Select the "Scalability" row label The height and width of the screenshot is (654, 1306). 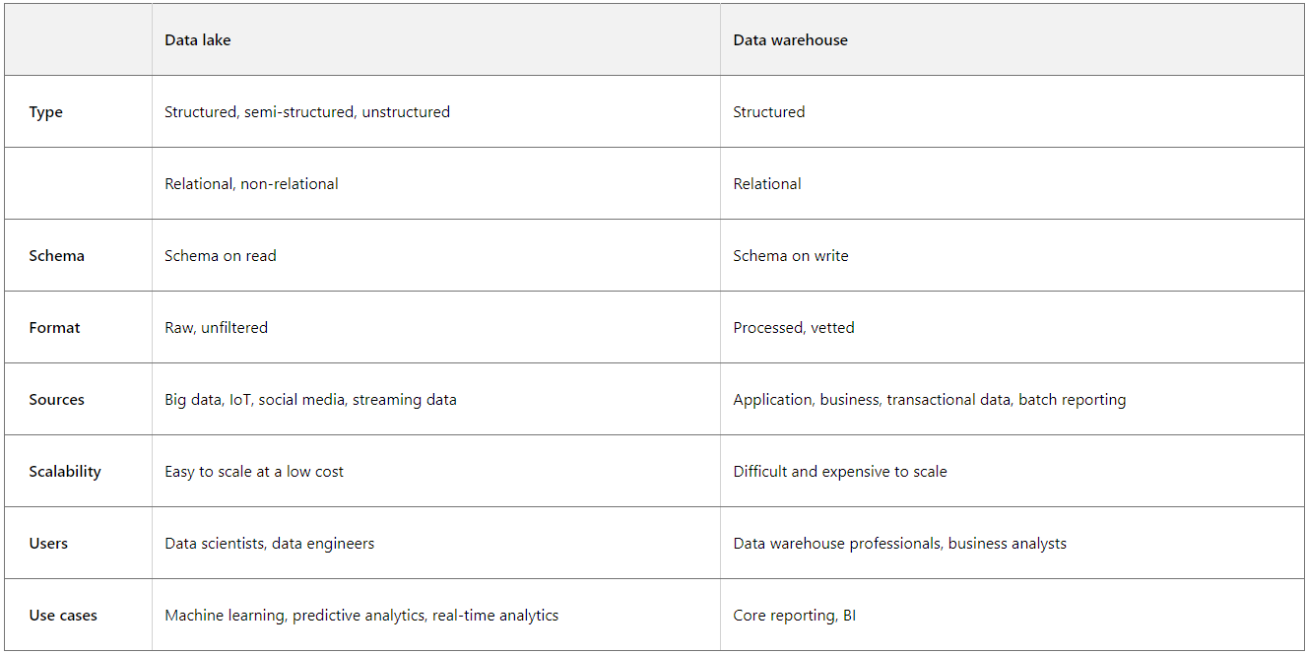[65, 472]
